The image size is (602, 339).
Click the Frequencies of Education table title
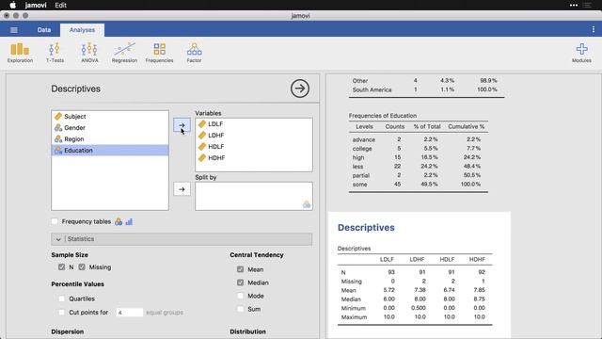[x=383, y=115]
